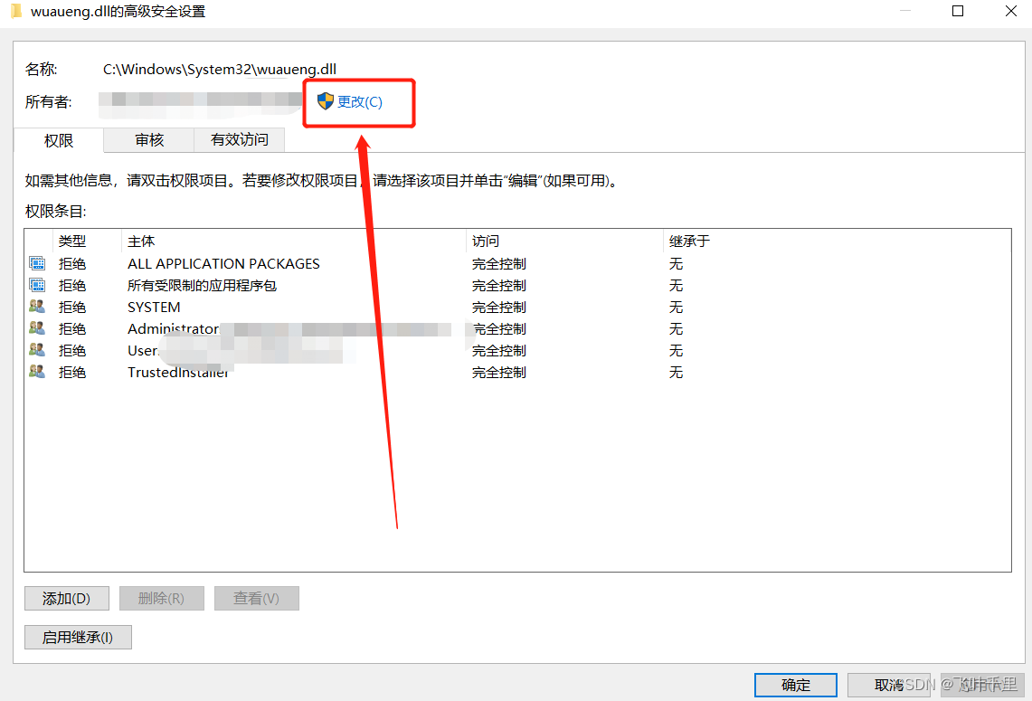Click the icon for 所有受限制的应用程序包 row
Screen dimensions: 1032x701
tap(37, 285)
